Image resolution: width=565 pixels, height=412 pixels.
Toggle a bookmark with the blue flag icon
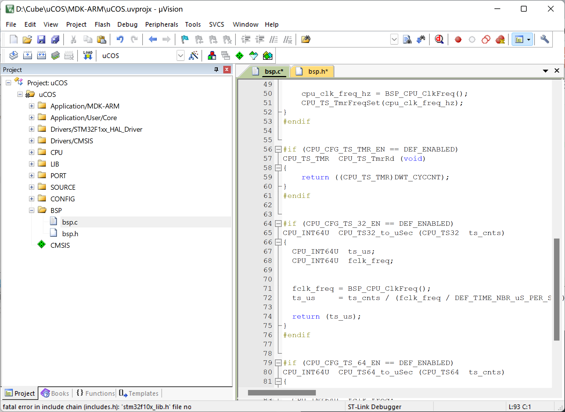click(x=185, y=39)
